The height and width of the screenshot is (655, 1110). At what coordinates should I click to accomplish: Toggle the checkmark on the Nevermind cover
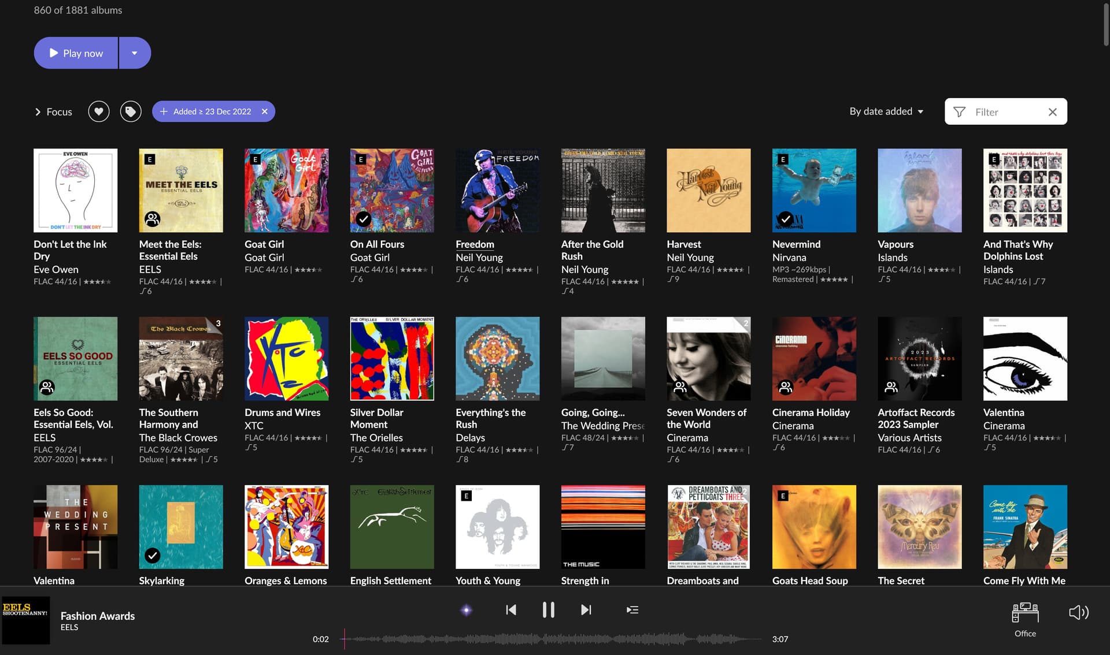coord(785,219)
